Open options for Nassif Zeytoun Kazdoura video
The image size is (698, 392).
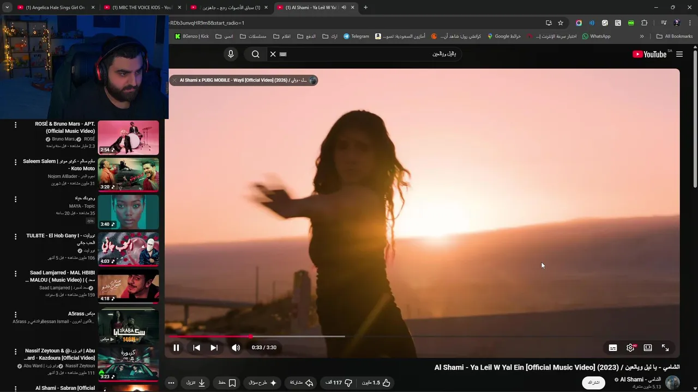pos(15,352)
